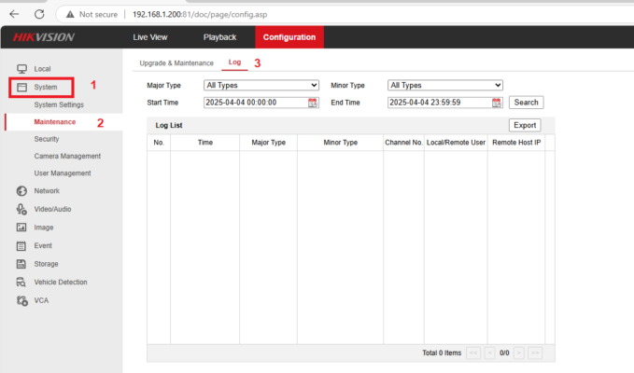Open the Minor Type dropdown
Image resolution: width=634 pixels, height=373 pixels.
coord(445,85)
